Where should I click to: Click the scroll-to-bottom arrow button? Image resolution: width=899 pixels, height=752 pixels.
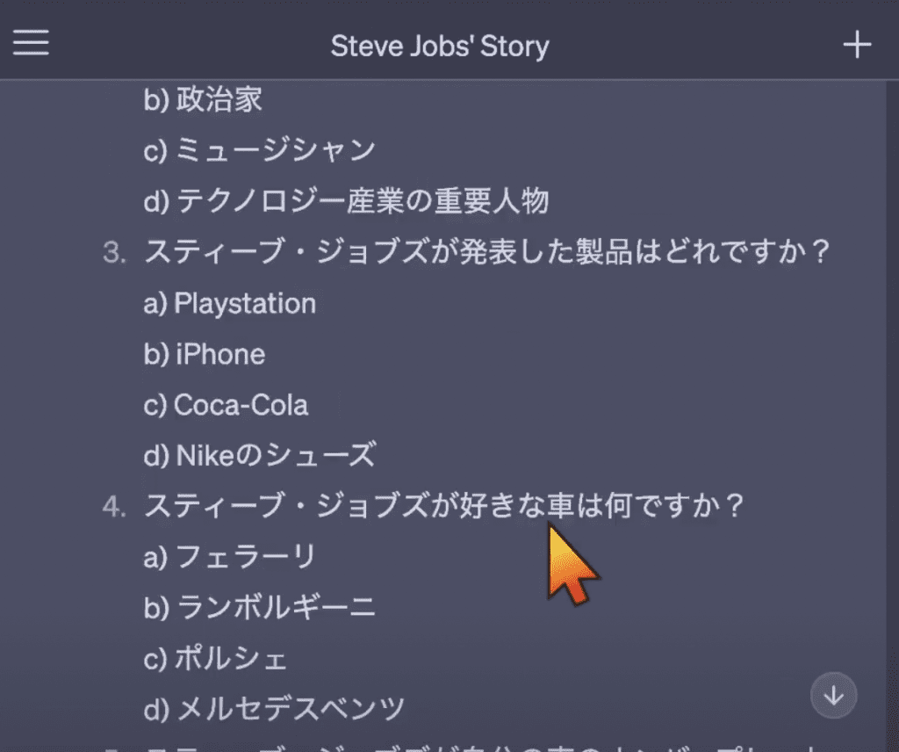coord(833,696)
